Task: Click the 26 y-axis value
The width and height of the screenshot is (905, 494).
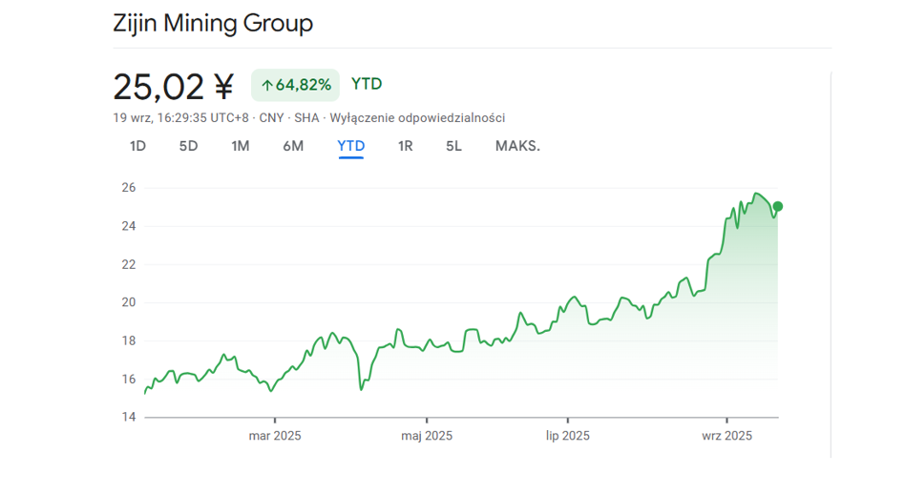Action: [129, 187]
